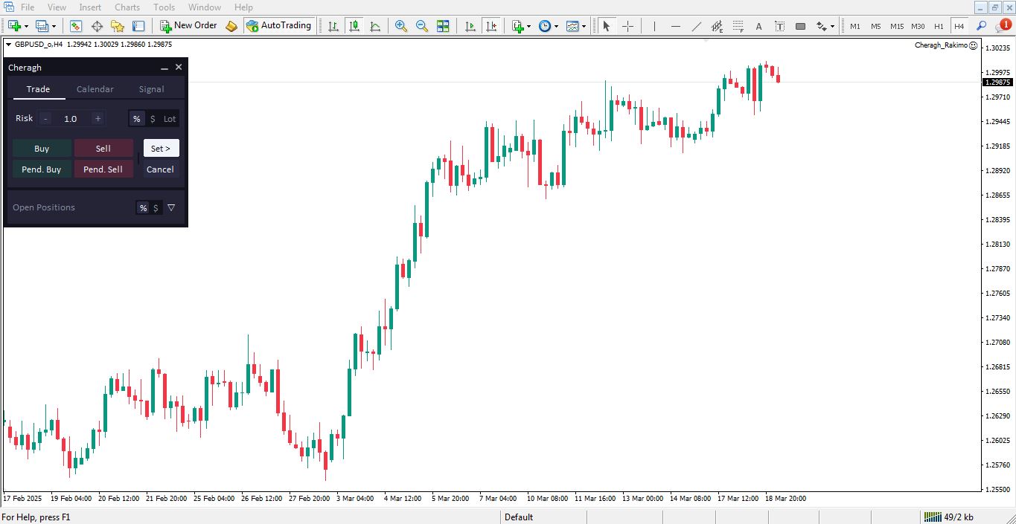The width and height of the screenshot is (1016, 524).
Task: Toggle the AutoTrading button
Action: (278, 26)
